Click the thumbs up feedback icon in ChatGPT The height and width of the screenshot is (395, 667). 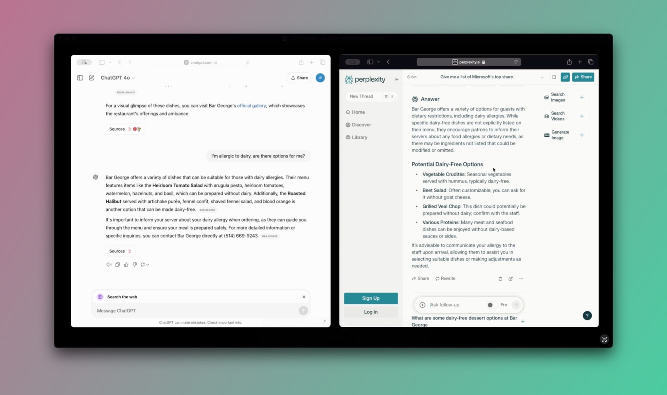tap(127, 265)
